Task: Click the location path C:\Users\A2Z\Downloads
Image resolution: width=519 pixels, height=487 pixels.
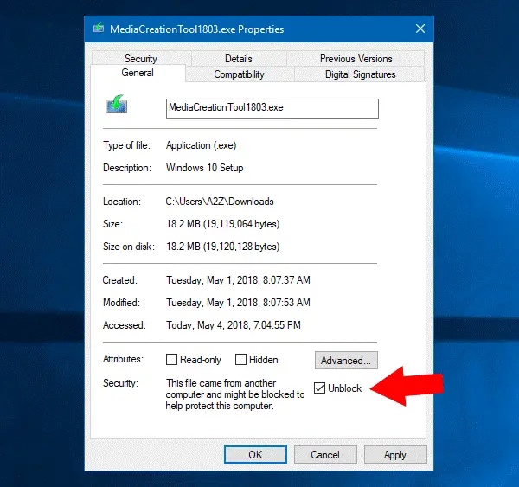Action: (x=220, y=202)
